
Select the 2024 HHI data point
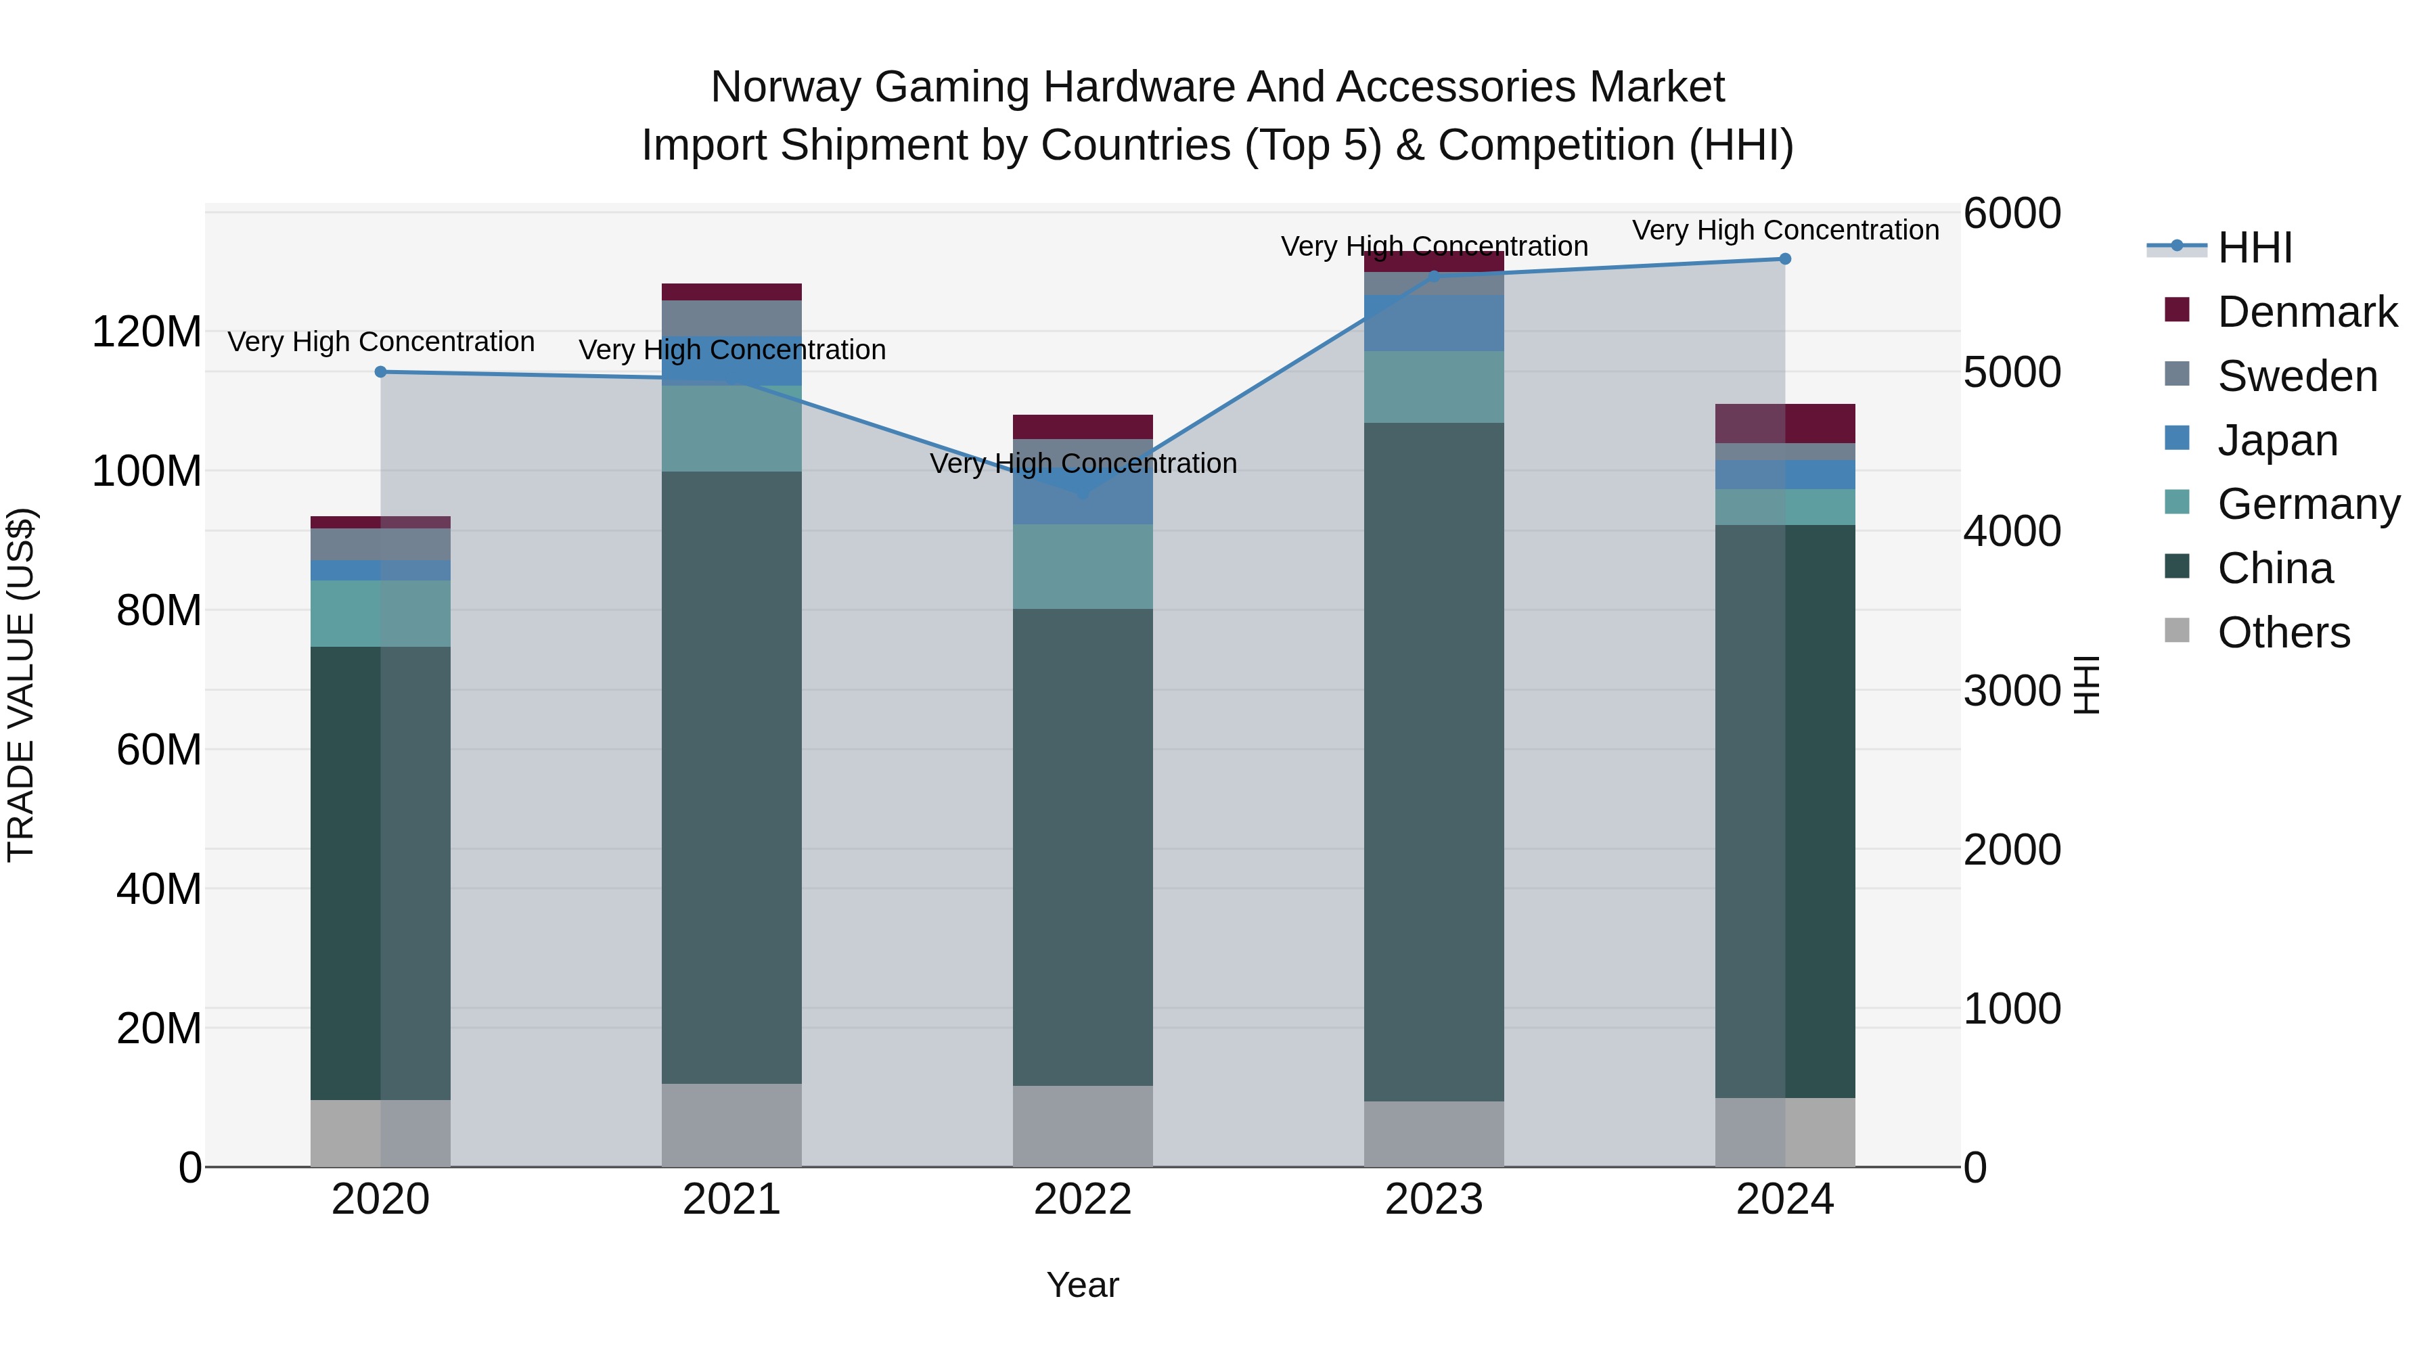click(x=1786, y=259)
